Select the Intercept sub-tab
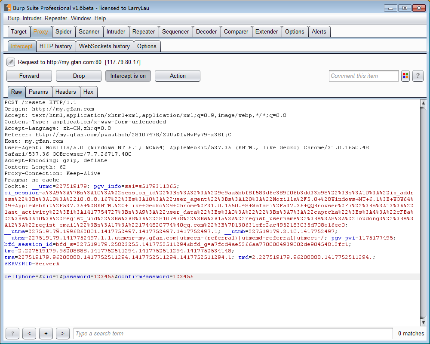Screen dimensions: 430x344 click(21, 46)
